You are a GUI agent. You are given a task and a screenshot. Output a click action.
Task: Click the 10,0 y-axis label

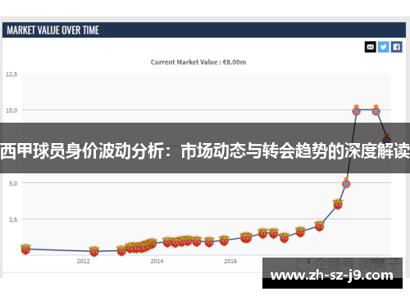11,110
